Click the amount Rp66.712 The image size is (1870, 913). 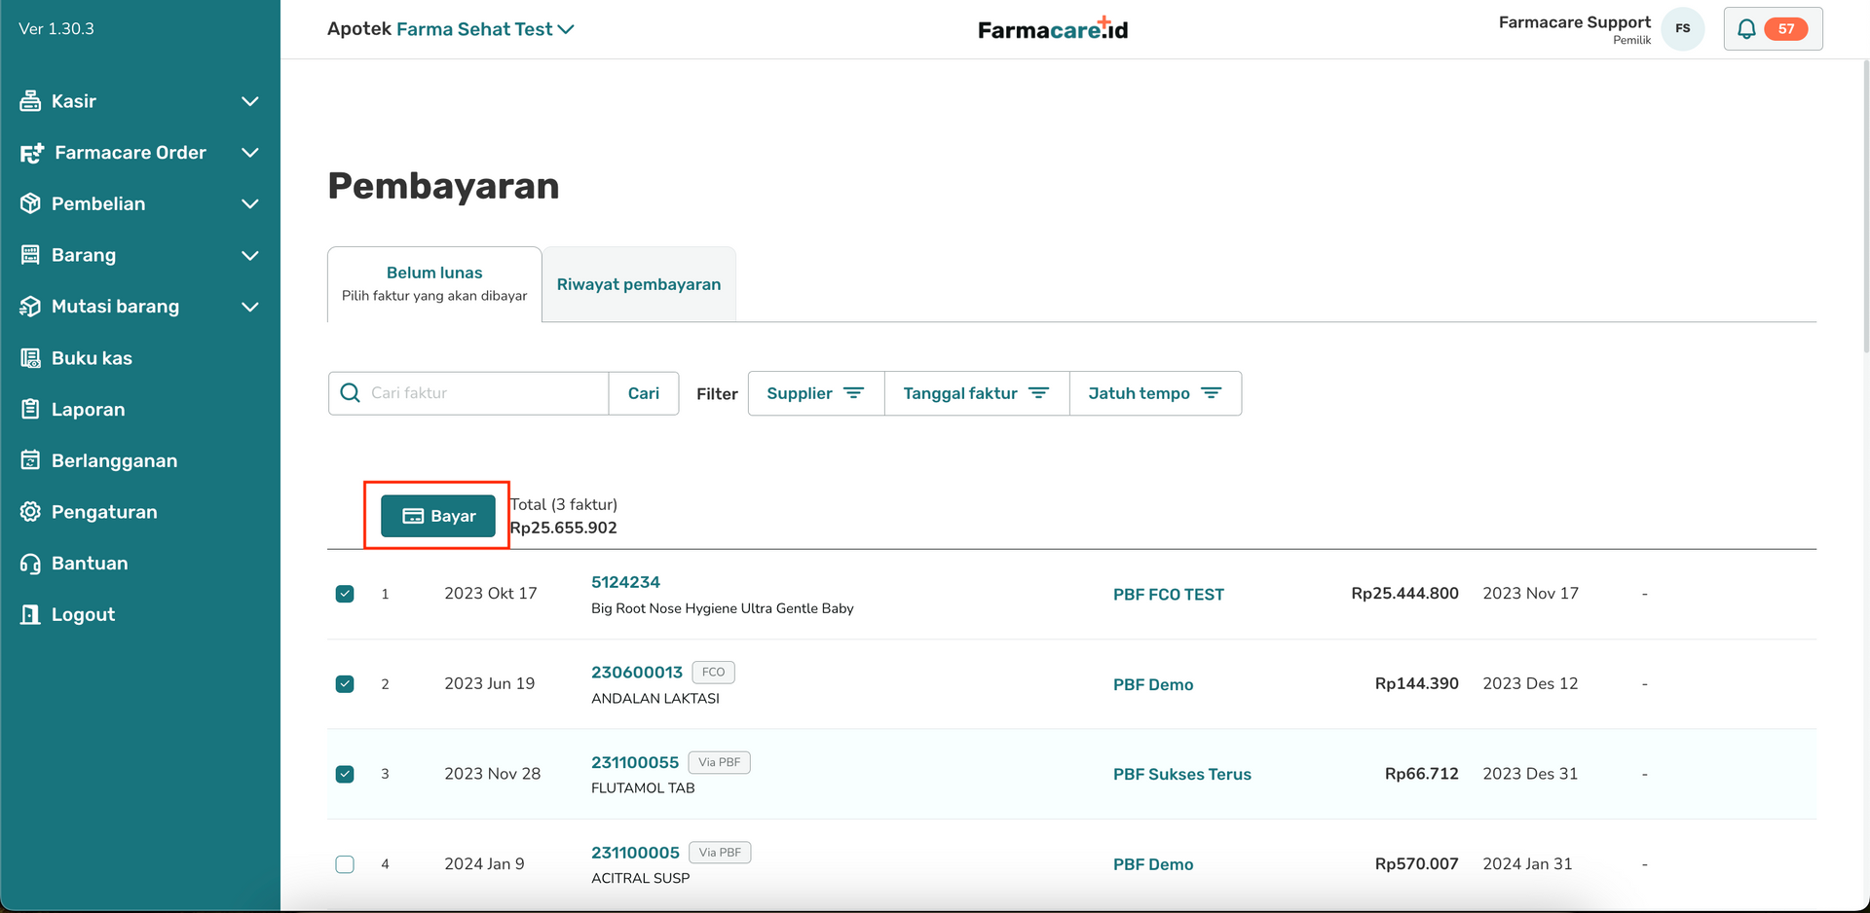click(1422, 774)
